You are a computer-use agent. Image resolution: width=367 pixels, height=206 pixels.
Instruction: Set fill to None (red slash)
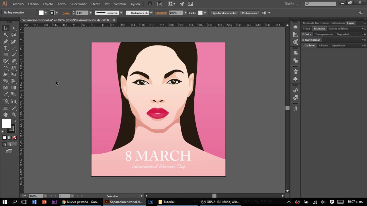[x=15, y=138]
